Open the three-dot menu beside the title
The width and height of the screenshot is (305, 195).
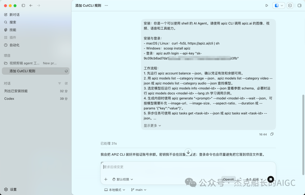(106, 5)
